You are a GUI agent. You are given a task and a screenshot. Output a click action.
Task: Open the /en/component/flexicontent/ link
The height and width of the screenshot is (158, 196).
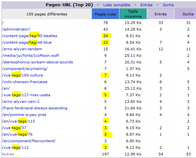[x=29, y=141]
